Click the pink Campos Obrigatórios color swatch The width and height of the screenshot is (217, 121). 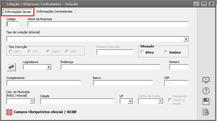point(9,112)
